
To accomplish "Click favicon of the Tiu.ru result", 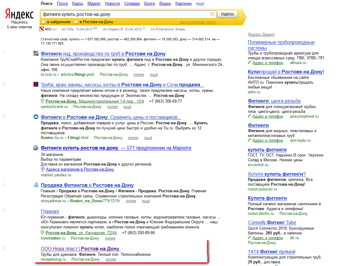I will click(x=36, y=117).
